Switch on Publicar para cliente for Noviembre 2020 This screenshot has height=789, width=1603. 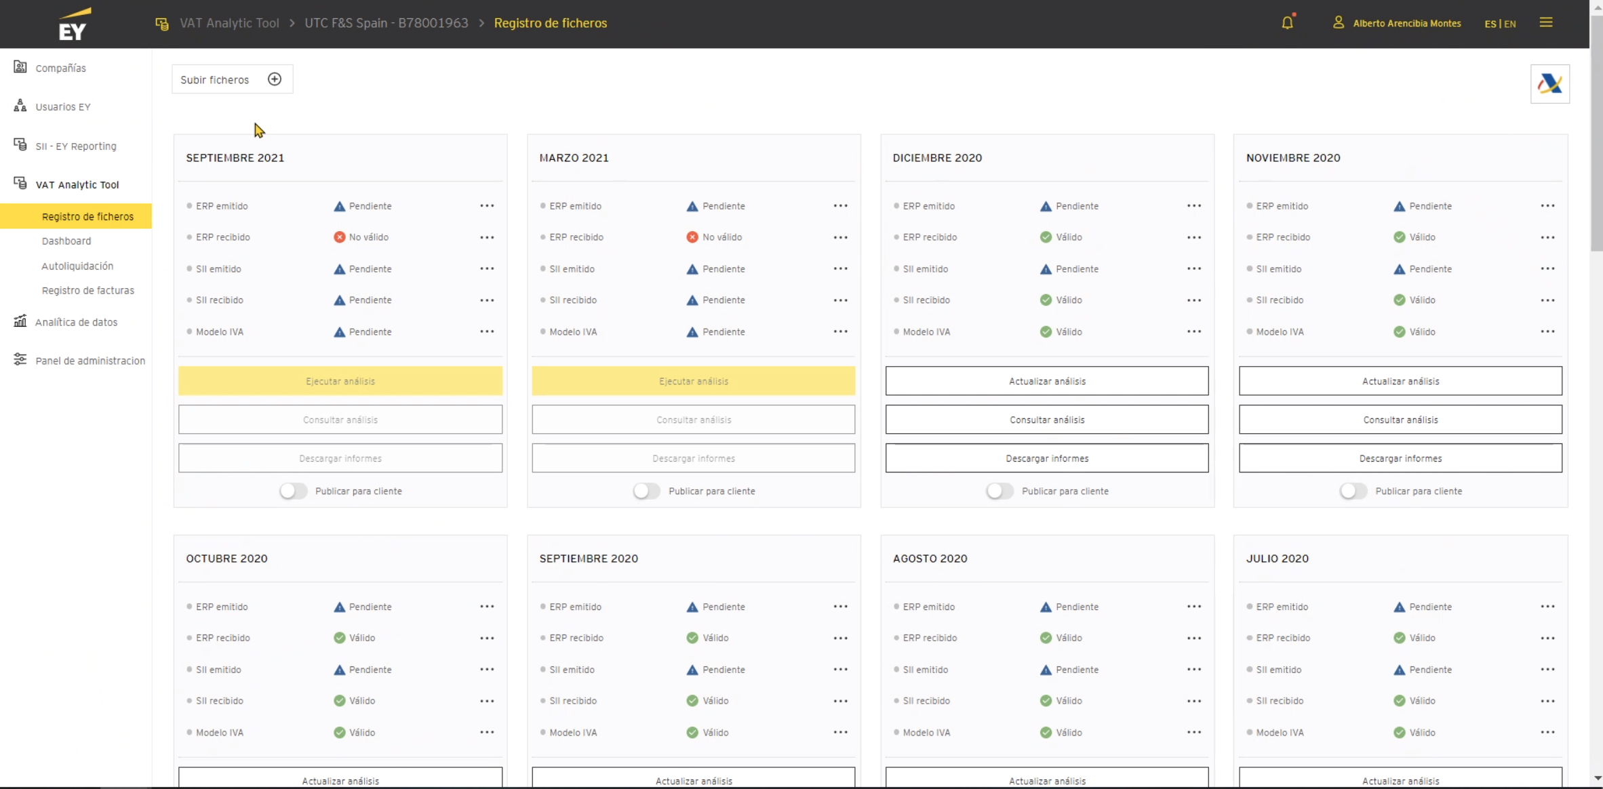(1353, 491)
